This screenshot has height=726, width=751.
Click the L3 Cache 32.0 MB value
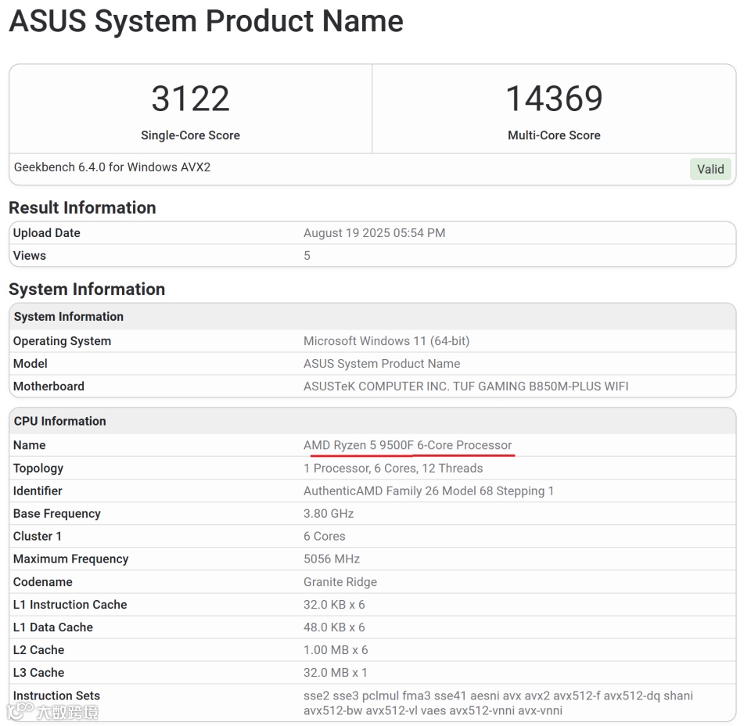[x=335, y=673]
